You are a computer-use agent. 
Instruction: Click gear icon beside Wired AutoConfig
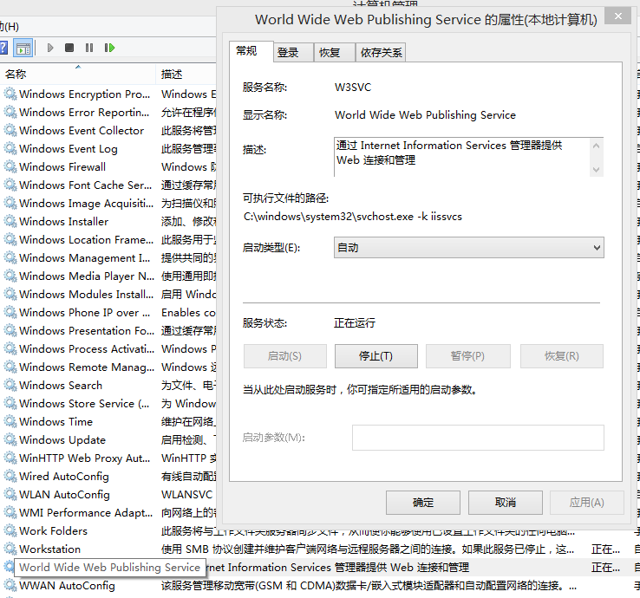10,476
